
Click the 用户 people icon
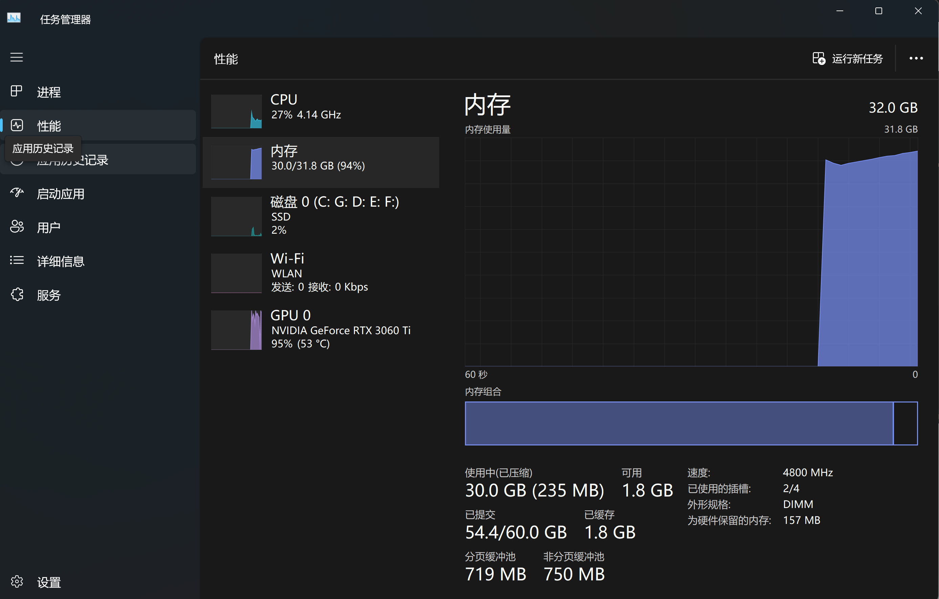click(x=17, y=226)
